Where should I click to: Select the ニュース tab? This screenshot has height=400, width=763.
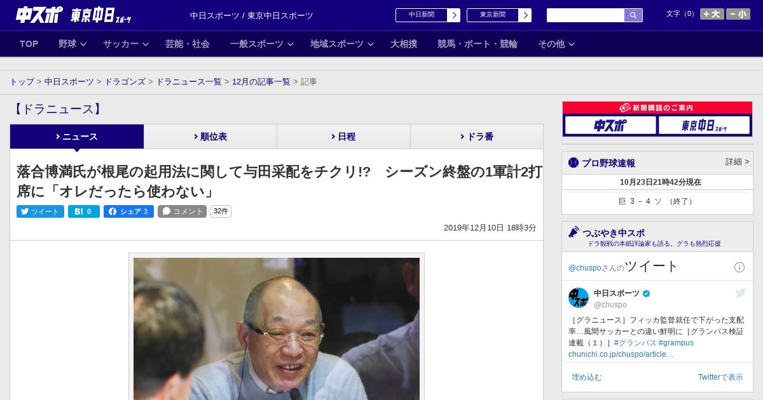(x=77, y=137)
